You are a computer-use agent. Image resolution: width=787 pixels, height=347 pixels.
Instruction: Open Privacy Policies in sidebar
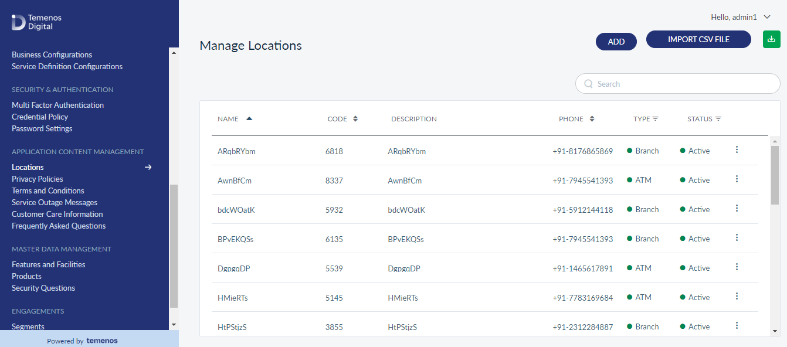click(x=38, y=179)
